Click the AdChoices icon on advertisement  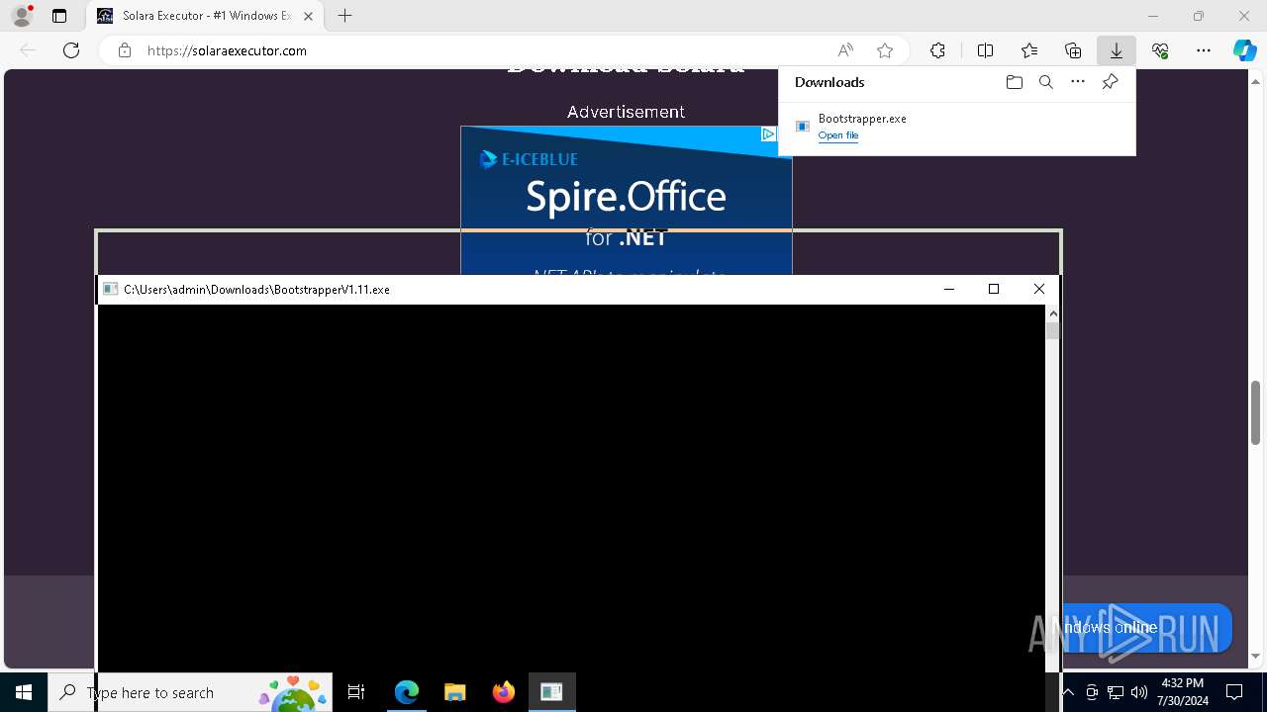[x=768, y=134]
